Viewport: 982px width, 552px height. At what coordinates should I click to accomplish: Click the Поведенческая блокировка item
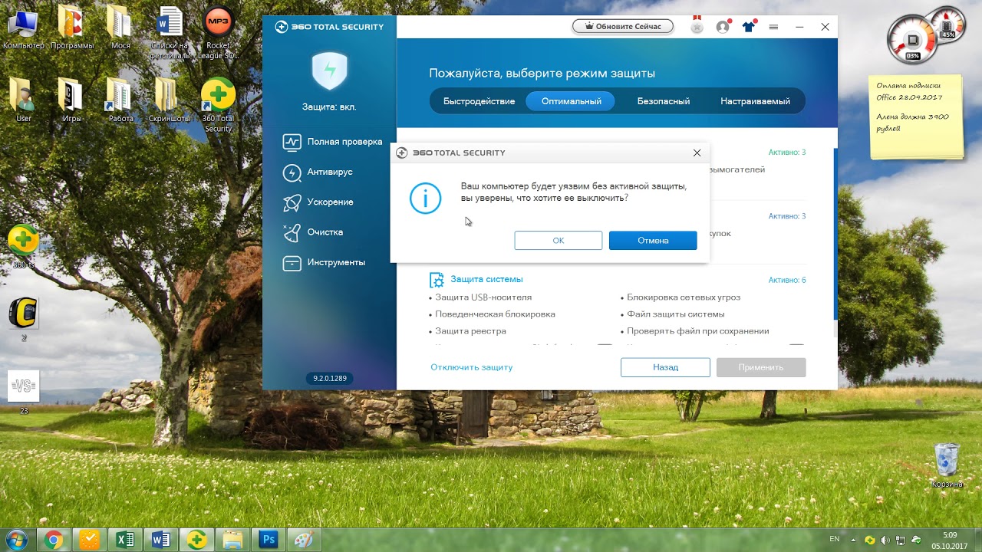495,314
